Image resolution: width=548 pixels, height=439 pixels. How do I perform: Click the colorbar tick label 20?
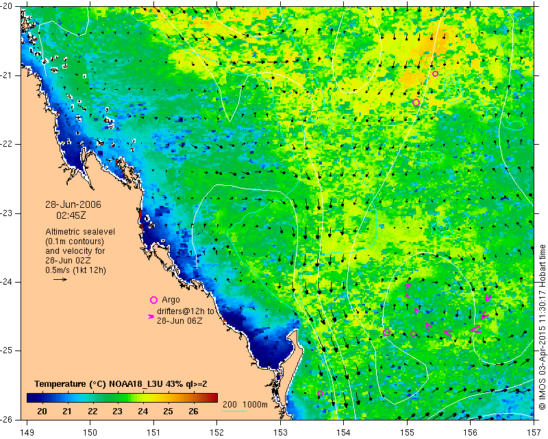pyautogui.click(x=42, y=411)
